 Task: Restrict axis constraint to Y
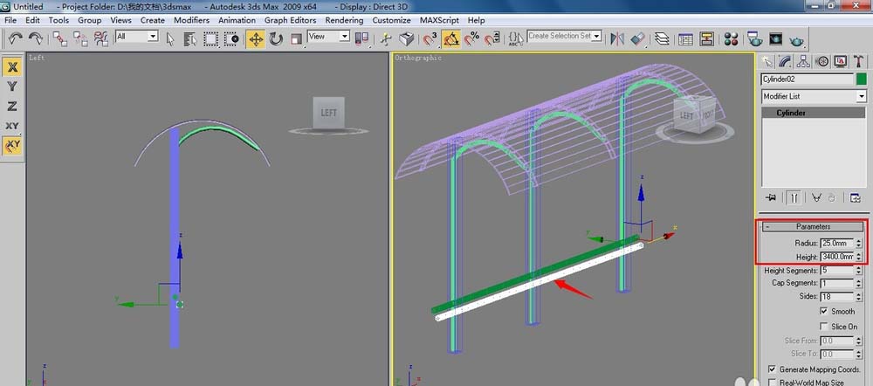(x=12, y=86)
